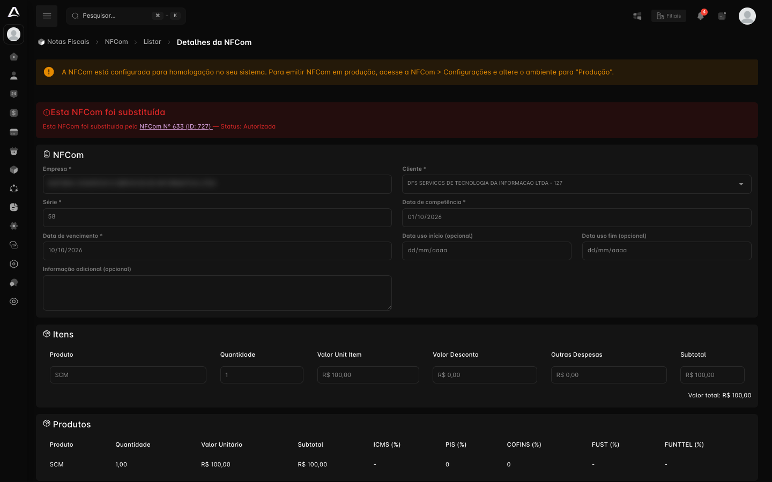Open the Filiais selector
Viewport: 772px width, 482px height.
(x=669, y=16)
